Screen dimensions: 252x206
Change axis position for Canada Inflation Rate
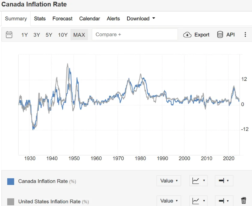[x=224, y=181]
